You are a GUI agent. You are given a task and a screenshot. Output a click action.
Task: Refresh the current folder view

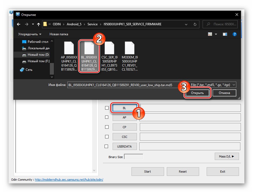[x=195, y=24]
